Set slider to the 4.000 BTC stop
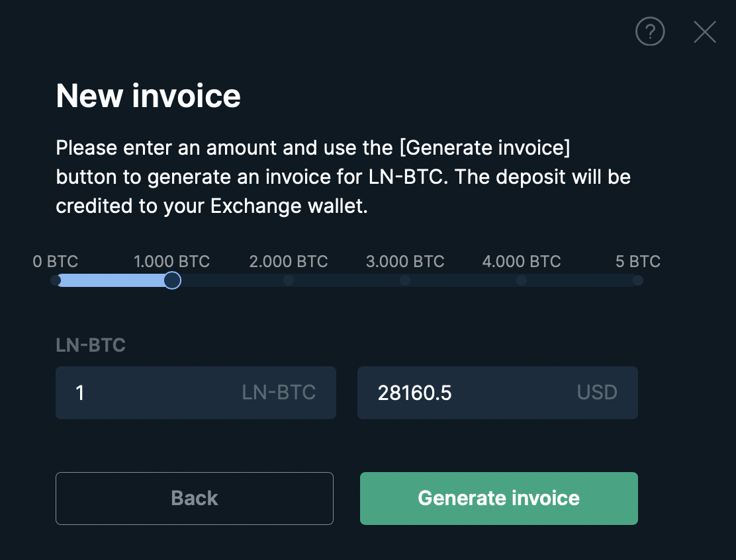Screen dimensions: 736x560 click(522, 280)
